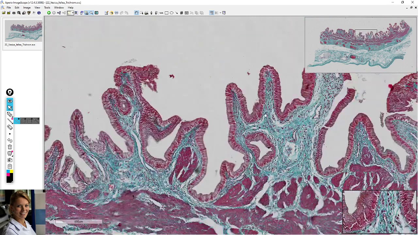This screenshot has height=235, width=418.
Task: Go back with the green arrow
Action: (x=49, y=13)
